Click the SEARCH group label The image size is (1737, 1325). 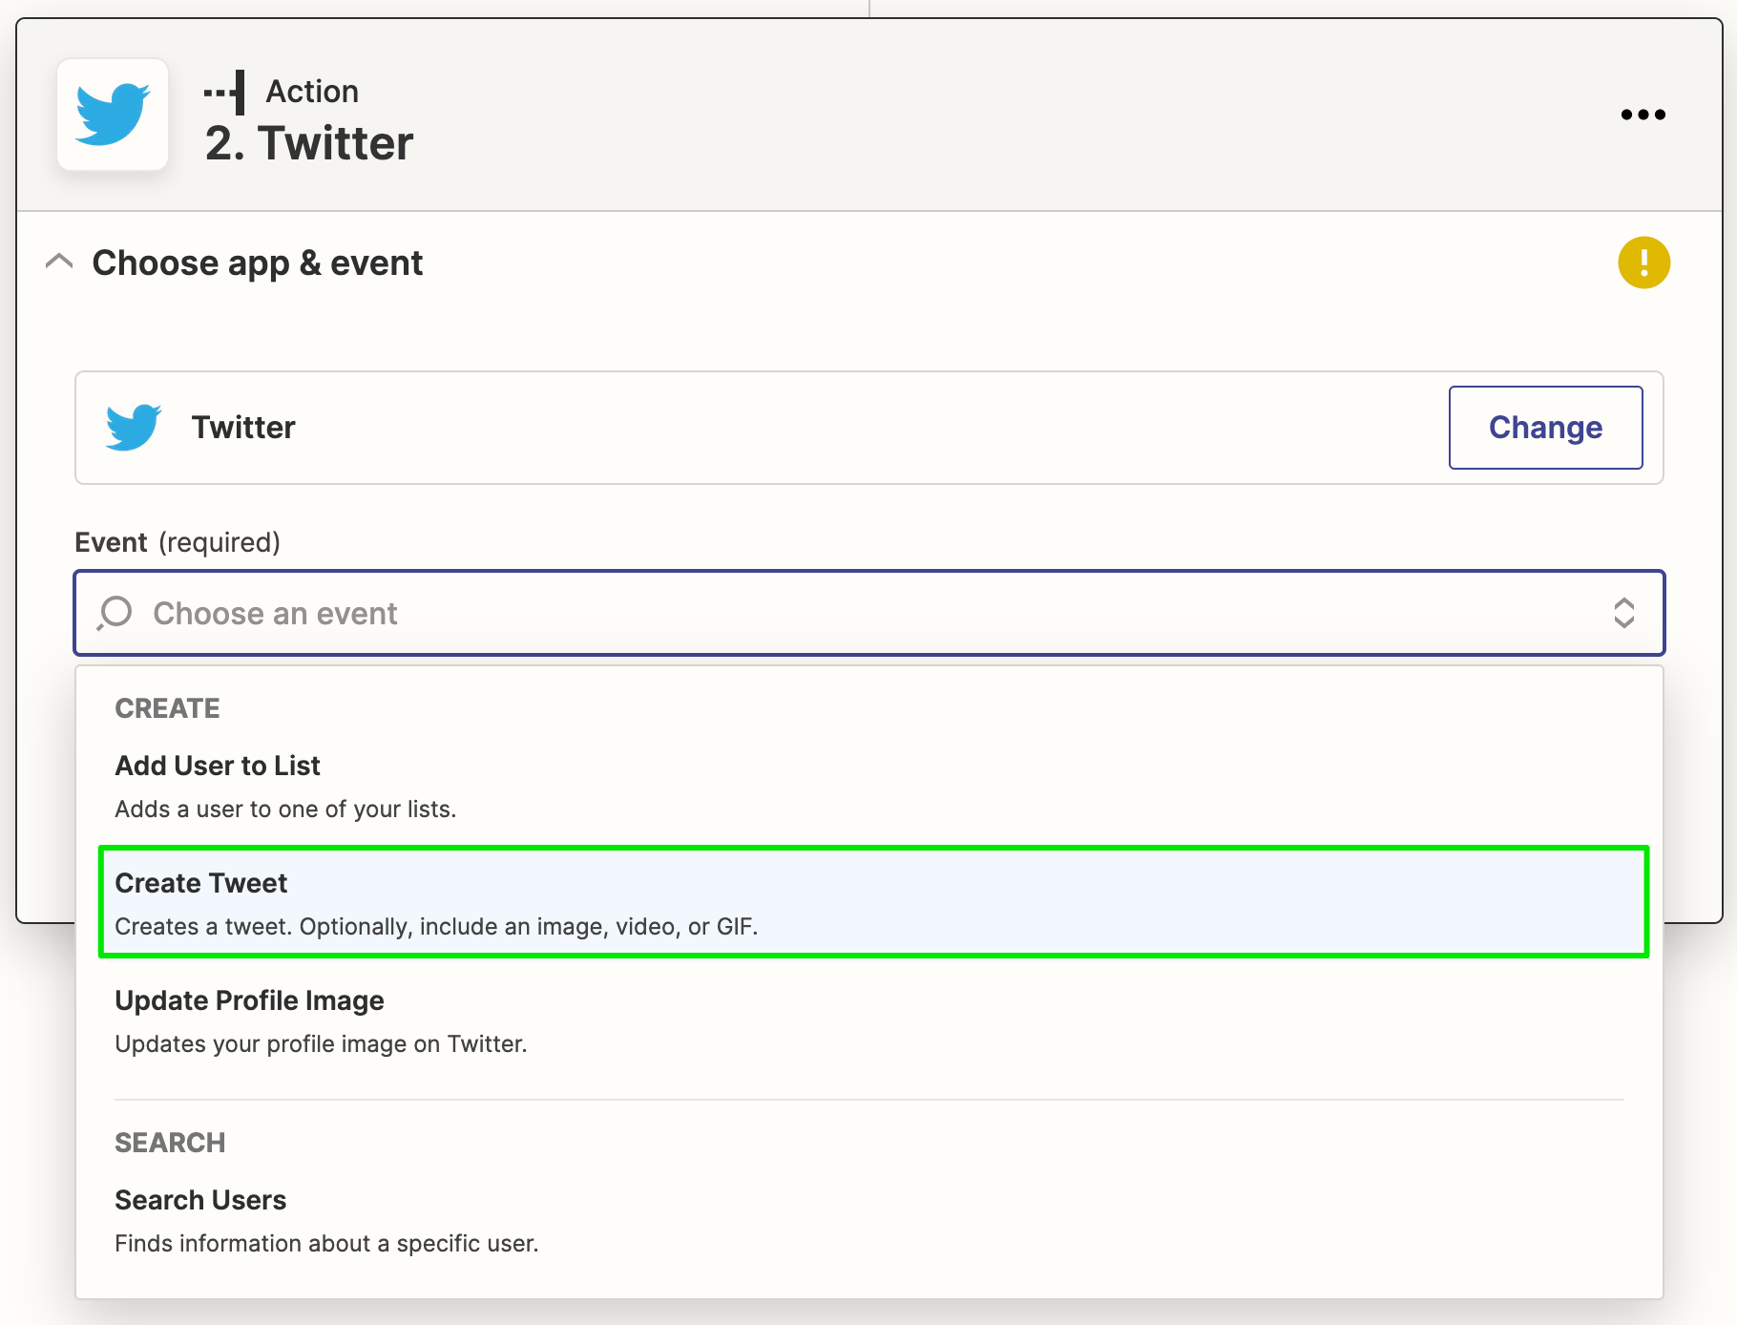[170, 1143]
